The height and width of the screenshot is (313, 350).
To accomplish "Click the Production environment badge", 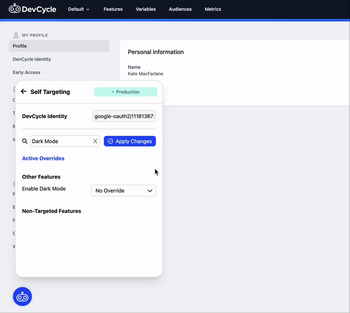I will [126, 92].
